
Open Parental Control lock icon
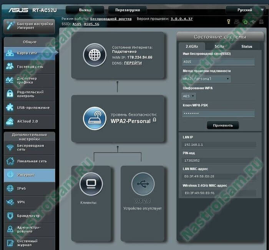(10, 94)
